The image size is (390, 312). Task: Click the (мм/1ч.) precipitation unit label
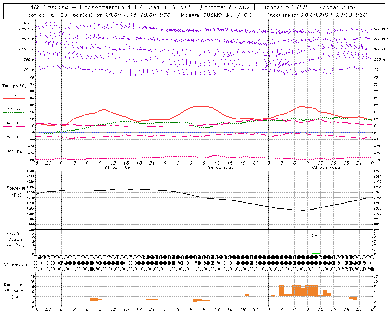click(16, 245)
